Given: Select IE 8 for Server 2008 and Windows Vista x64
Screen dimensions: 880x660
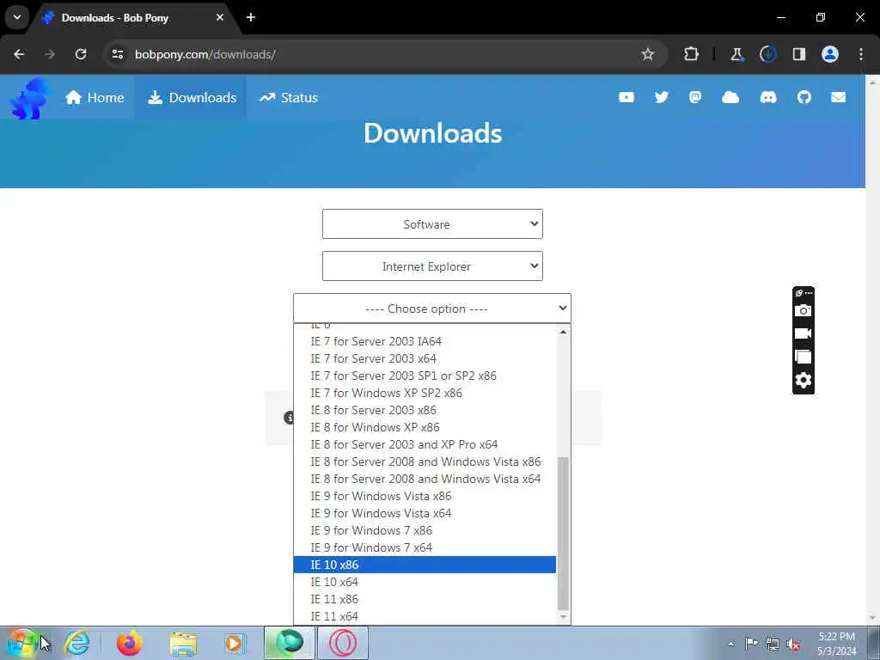Looking at the screenshot, I should pos(425,479).
